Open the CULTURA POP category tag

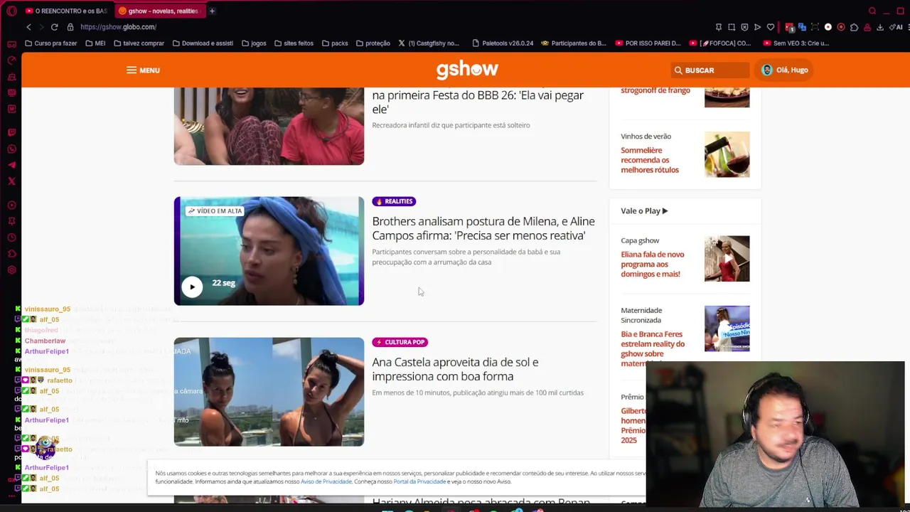tap(400, 342)
